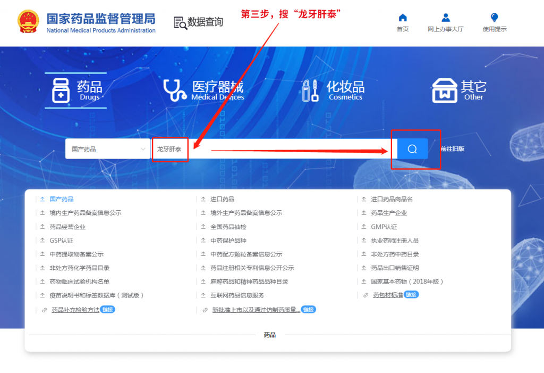Select the 化妆品 Cosmetics icon

click(310, 90)
